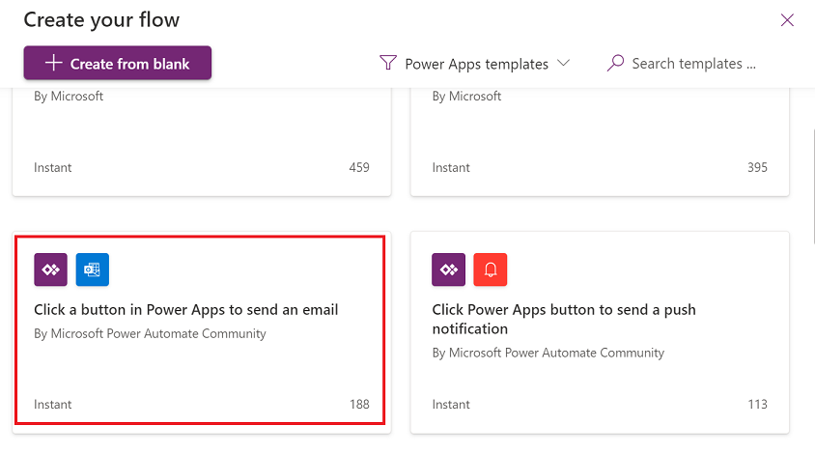Screen dimensions: 815x454
Task: Select the send a push notification template title
Action: (563, 319)
